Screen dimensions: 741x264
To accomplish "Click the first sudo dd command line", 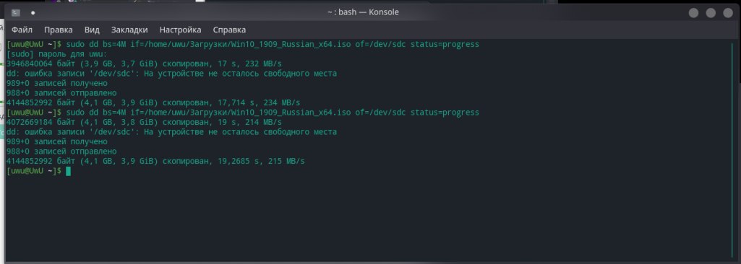I will pyautogui.click(x=243, y=44).
